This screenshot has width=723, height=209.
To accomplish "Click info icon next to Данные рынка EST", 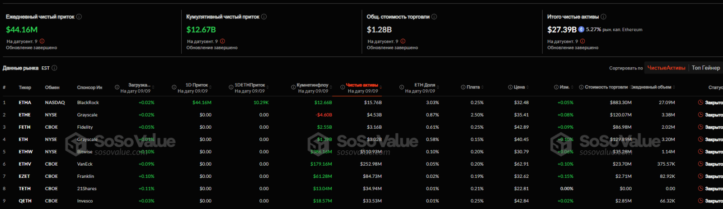I will (x=54, y=68).
